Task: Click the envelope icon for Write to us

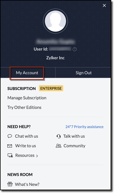Action: point(10,146)
